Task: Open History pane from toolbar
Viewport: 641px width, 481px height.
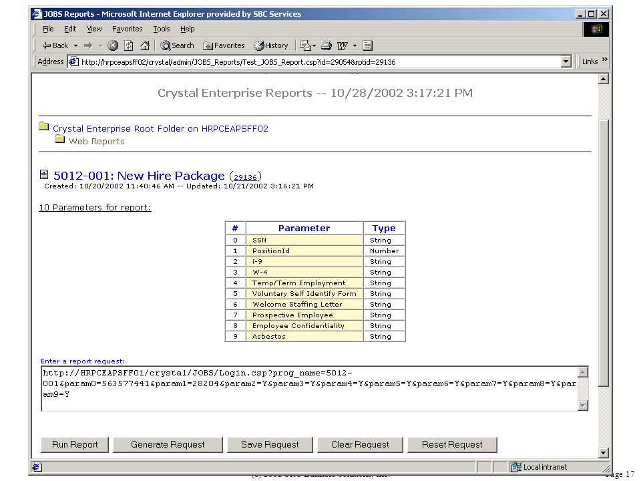Action: click(x=270, y=45)
